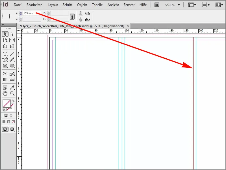Click the reference point locator

(10, 16)
